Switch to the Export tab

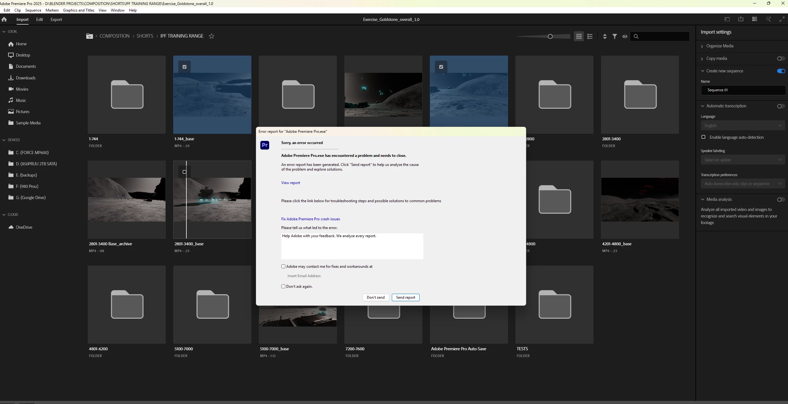point(56,19)
